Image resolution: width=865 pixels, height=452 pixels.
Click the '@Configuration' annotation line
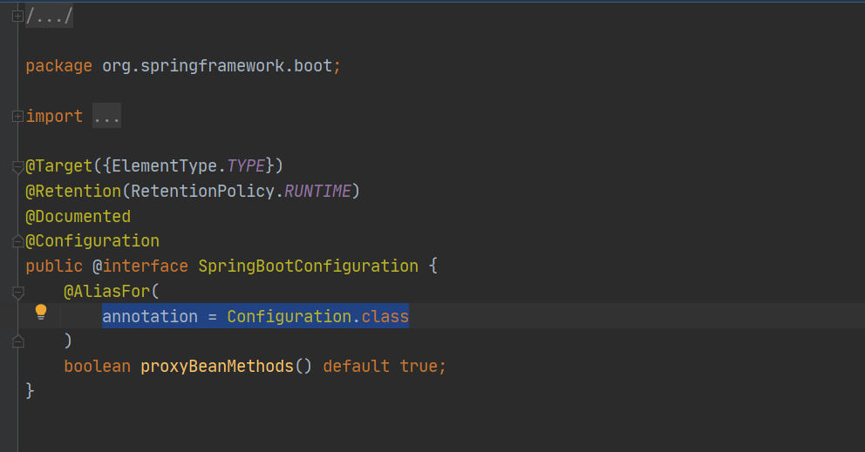click(x=92, y=241)
